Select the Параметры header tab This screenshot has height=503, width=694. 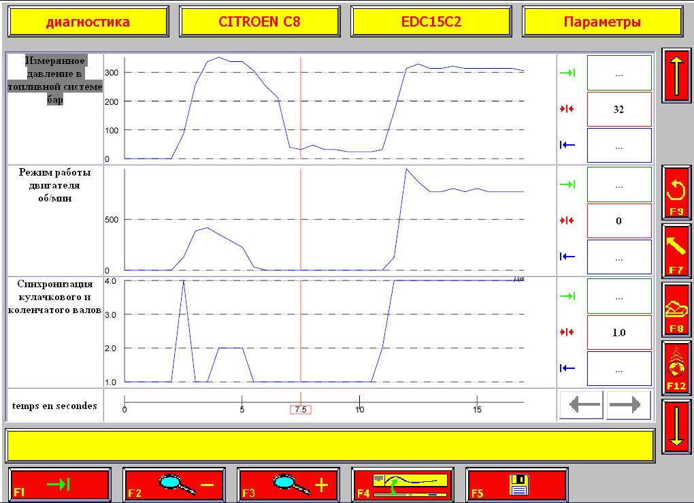(x=602, y=22)
